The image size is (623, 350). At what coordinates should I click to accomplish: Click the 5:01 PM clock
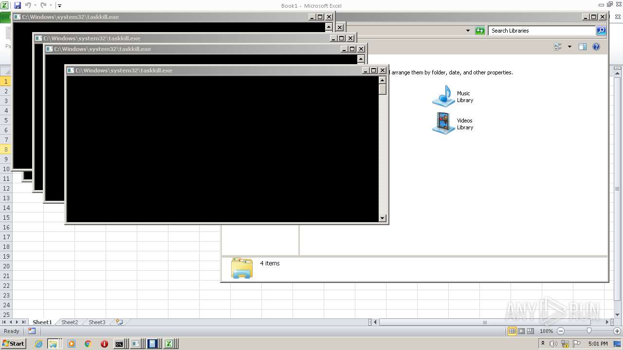pos(598,344)
